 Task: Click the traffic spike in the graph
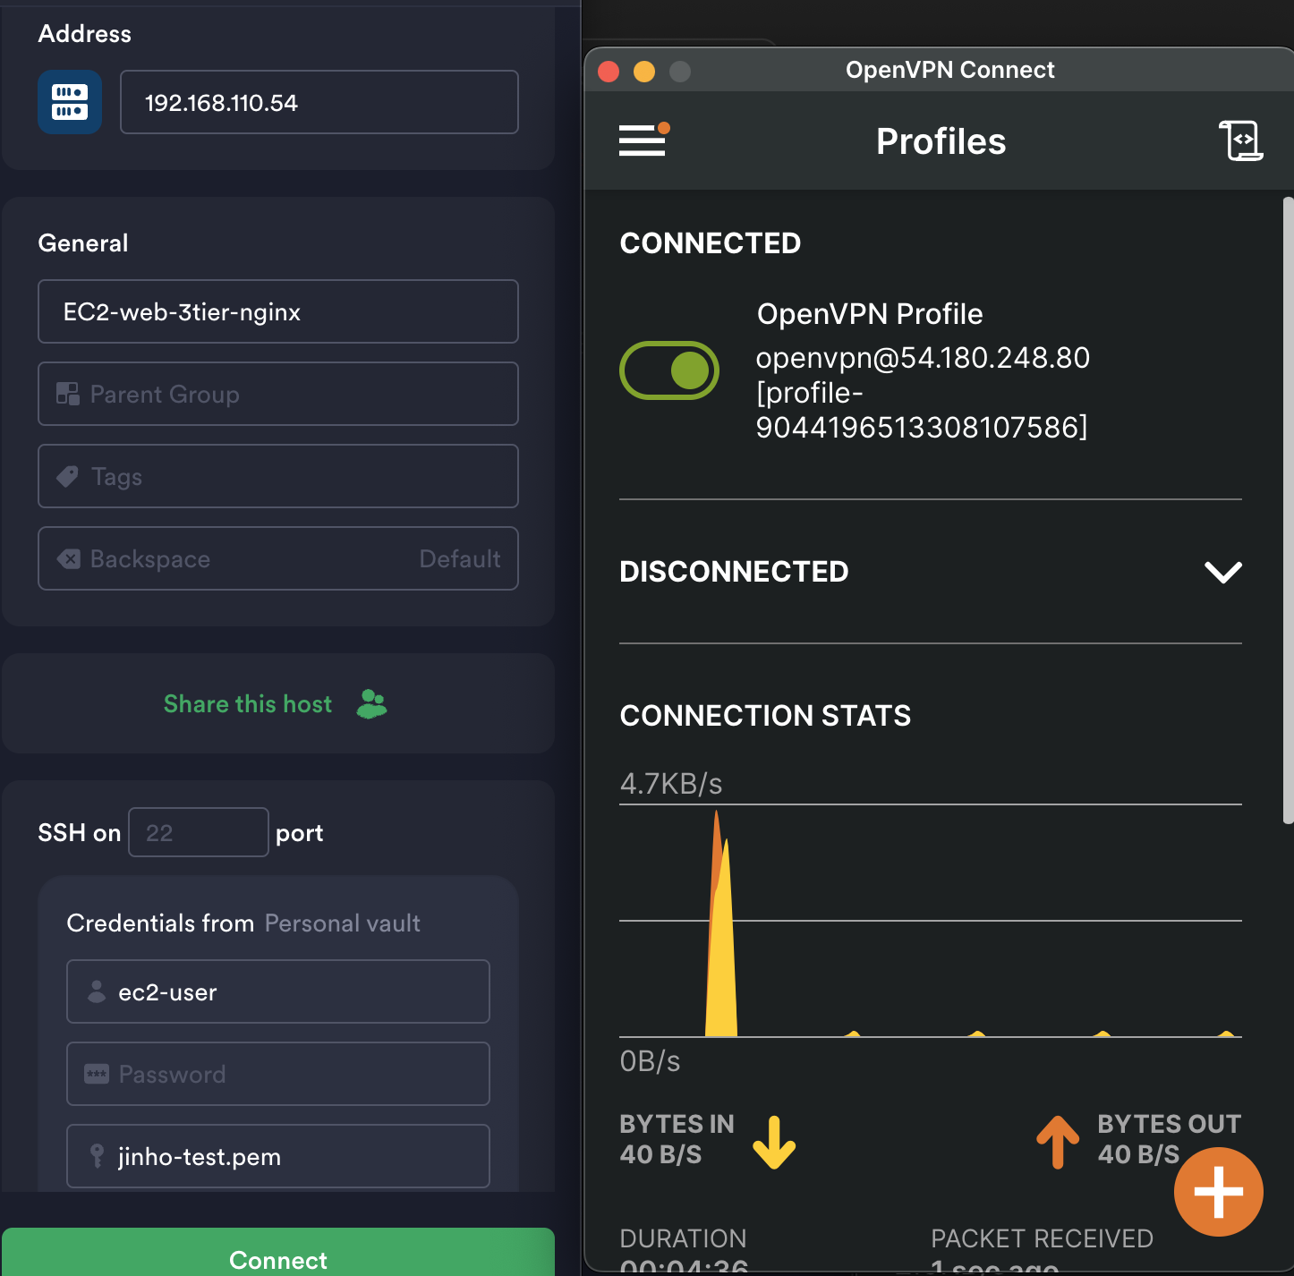720,924
